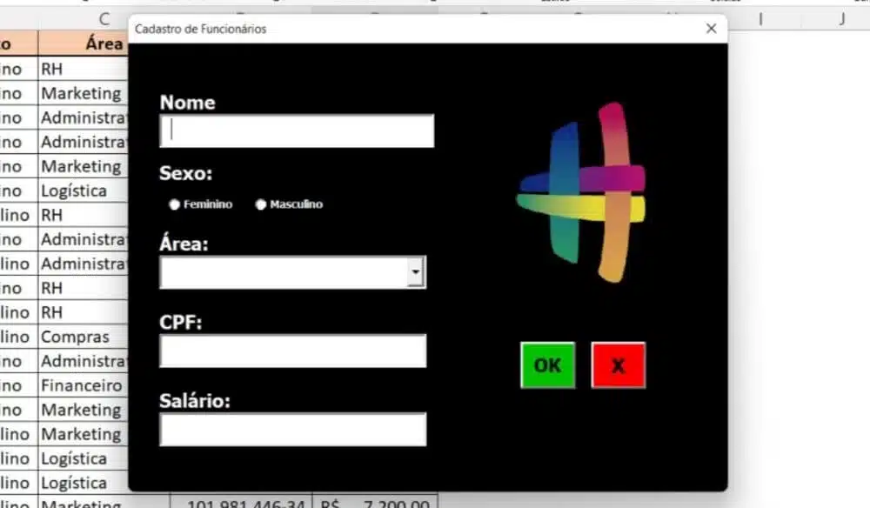
Task: Click the Nome text field
Action: click(x=297, y=130)
